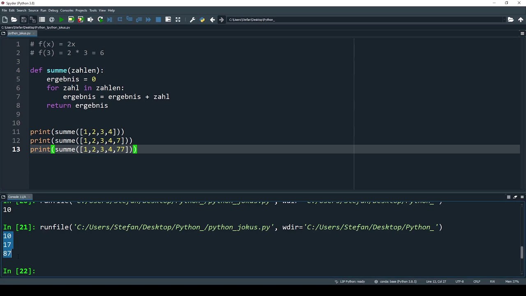Viewport: 526px width, 296px height.
Task: Open PYTHONPATH manager python icon
Action: click(x=202, y=19)
